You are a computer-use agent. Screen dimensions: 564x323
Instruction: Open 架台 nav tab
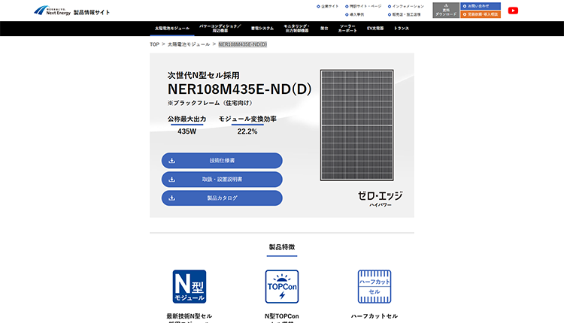(x=324, y=29)
